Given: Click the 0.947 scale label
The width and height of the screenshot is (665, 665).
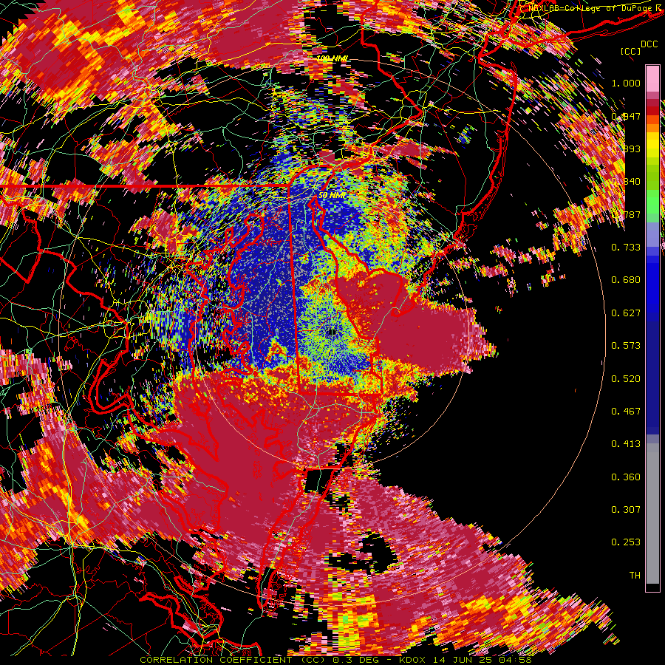Looking at the screenshot, I should click(626, 116).
